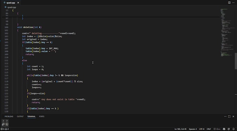Viewport: 237px width, 131px height.
Task: Open the editor More Actions ellipsis menu
Action: [234, 2]
